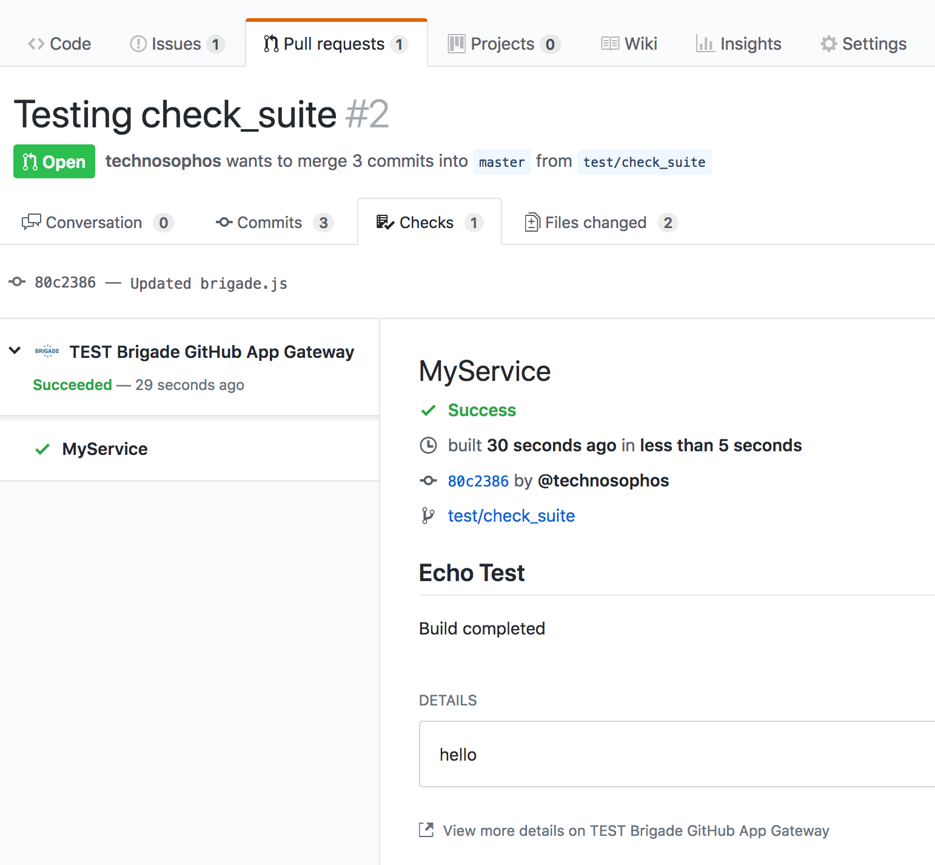Click the Issues exclamation icon
Viewport: 935px width, 865px height.
[138, 44]
